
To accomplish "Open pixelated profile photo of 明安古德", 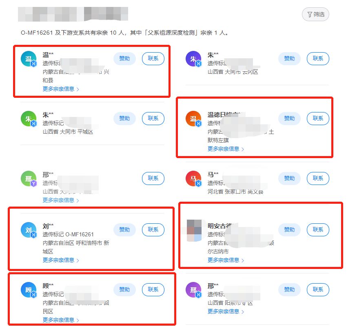I will [194, 231].
